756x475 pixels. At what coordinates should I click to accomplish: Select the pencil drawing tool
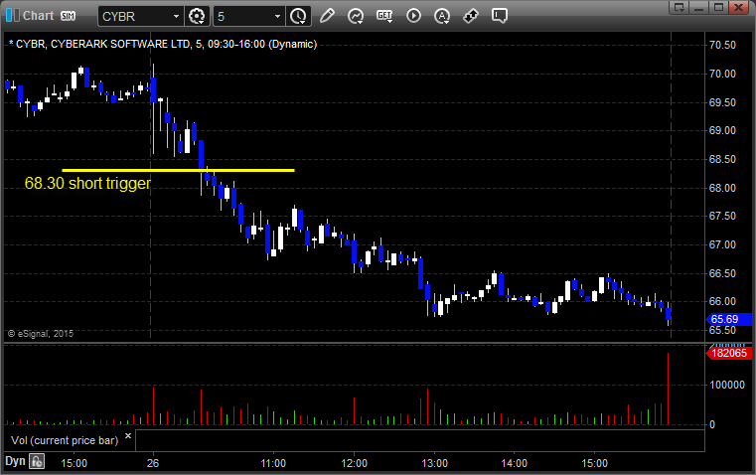pyautogui.click(x=328, y=16)
